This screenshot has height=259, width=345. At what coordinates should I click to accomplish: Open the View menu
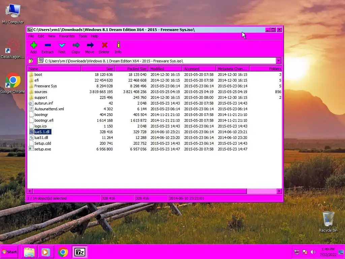(x=52, y=36)
